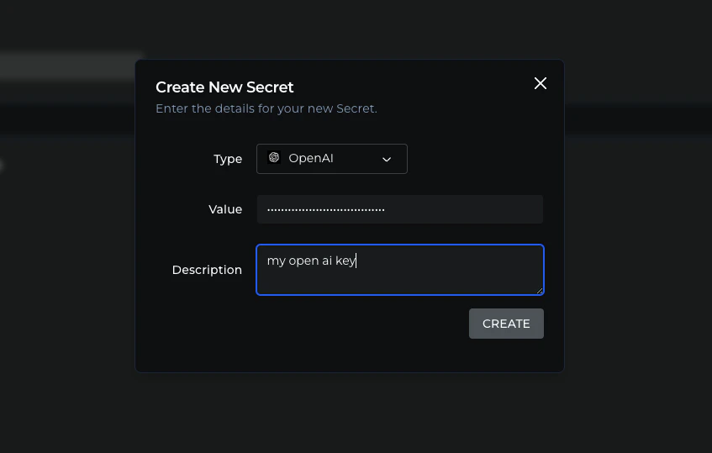
Task: Click the "Value" field label
Action: point(225,209)
